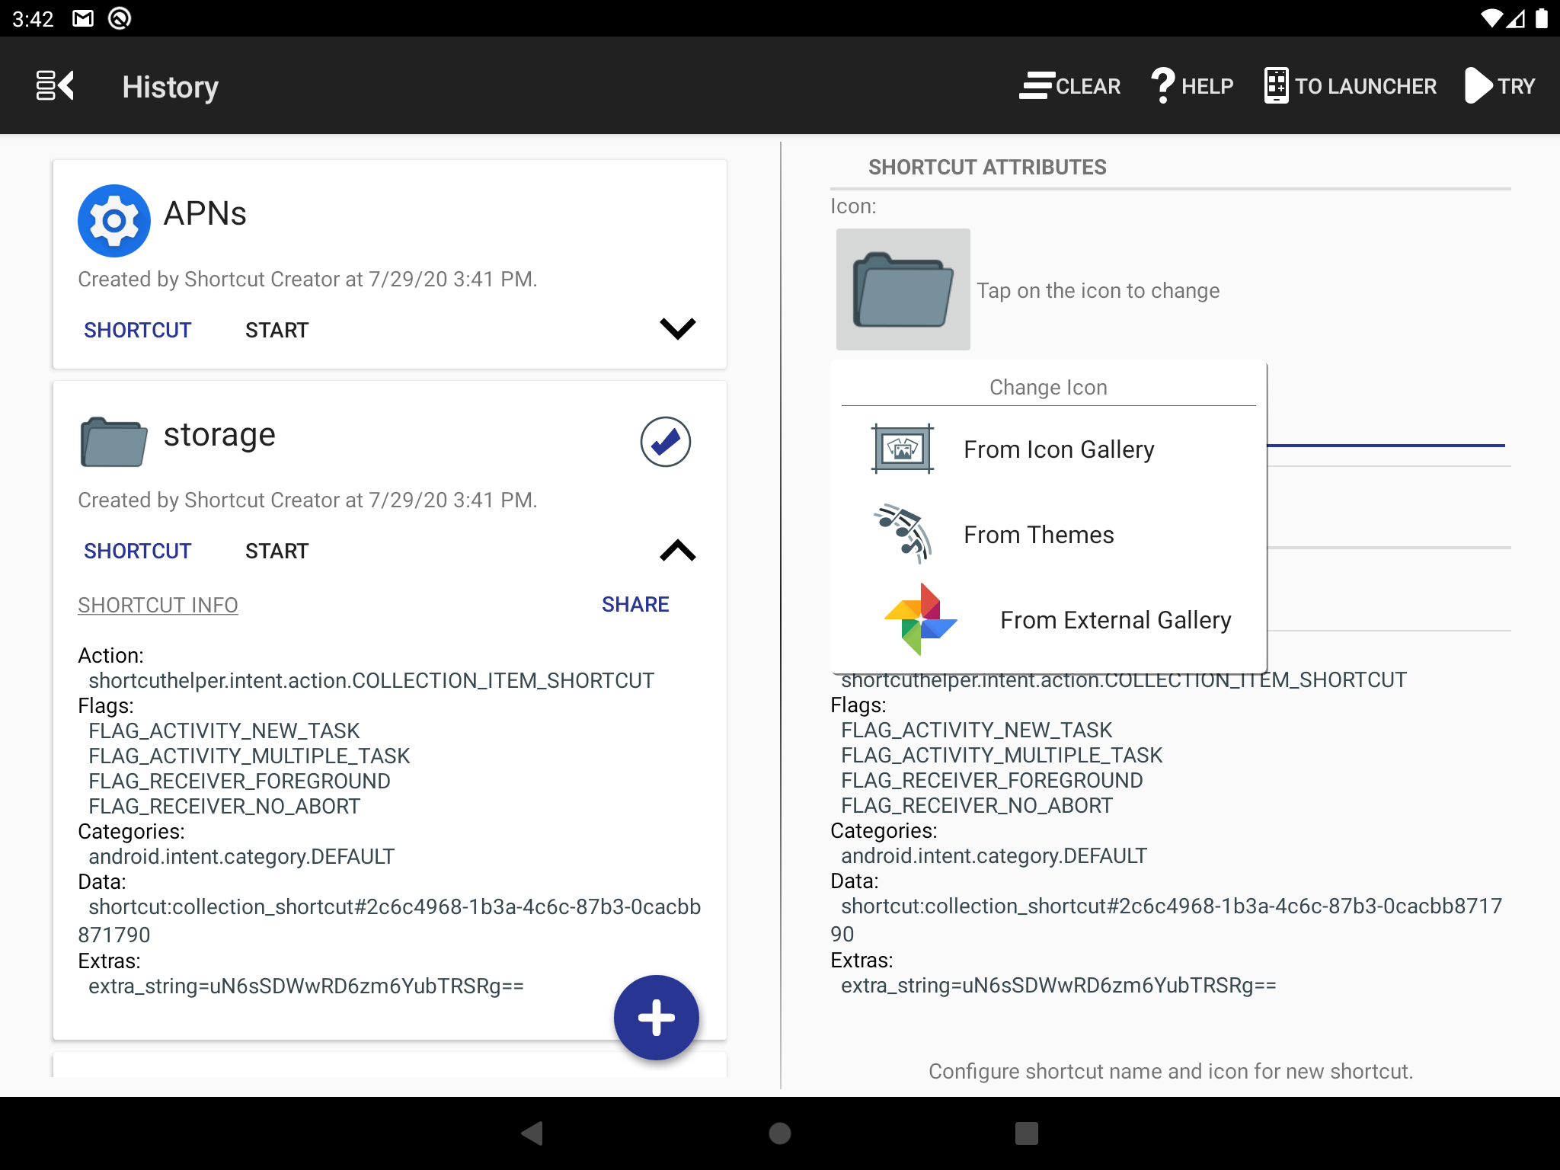Screen dimensions: 1560x1170
Task: Tap the large folder icon to change it
Action: tap(903, 289)
